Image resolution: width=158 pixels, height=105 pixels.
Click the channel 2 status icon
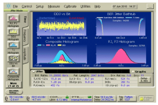[x=29, y=98]
